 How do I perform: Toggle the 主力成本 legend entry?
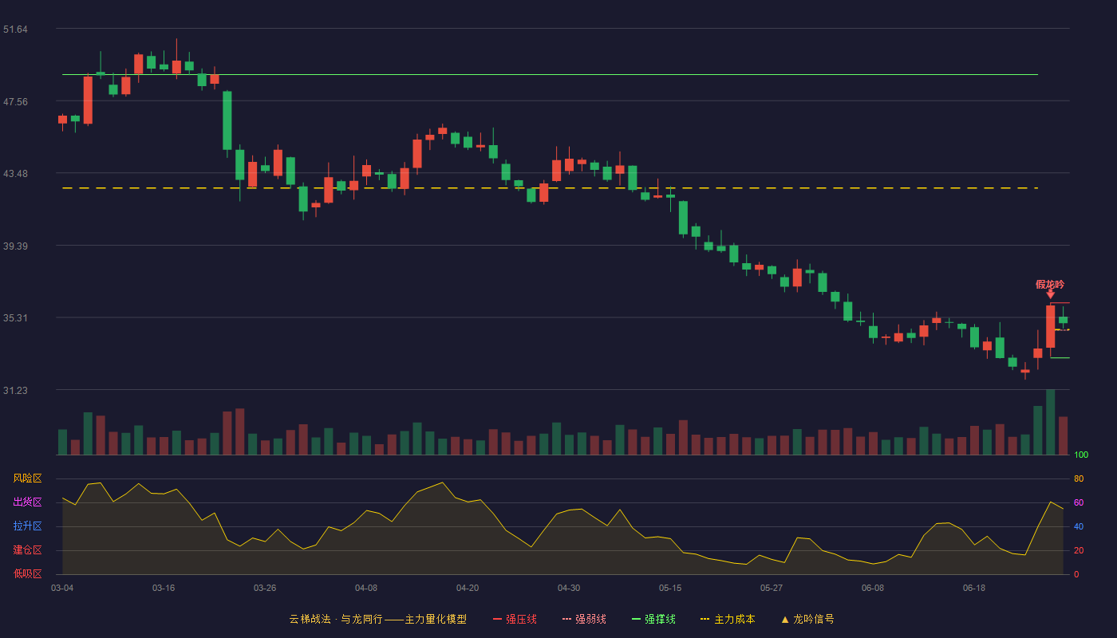(728, 619)
